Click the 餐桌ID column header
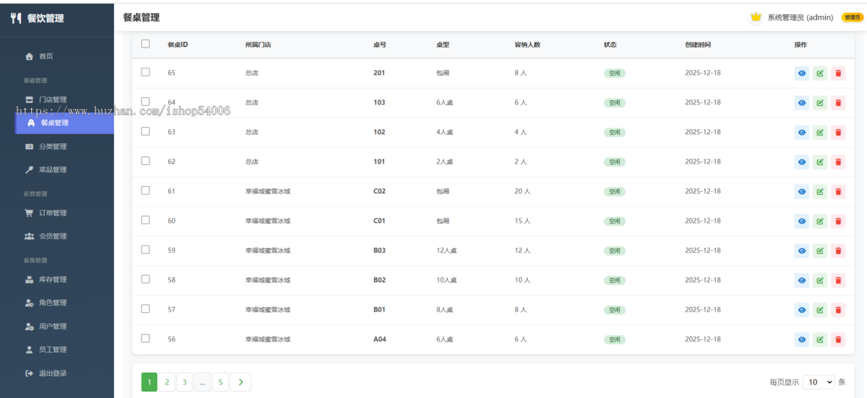 click(178, 45)
